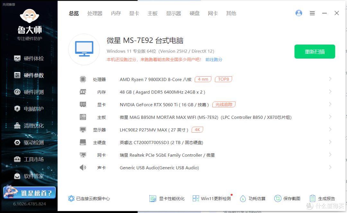Viewport: 347px width, 213px height.
Task: Follow the 前往跑分 link
Action: [214, 60]
